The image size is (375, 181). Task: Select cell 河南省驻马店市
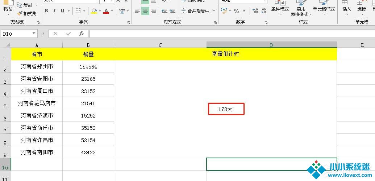37,103
